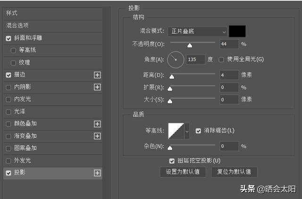Click the 扩展 value field
The height and width of the screenshot is (199, 302).
coord(229,87)
